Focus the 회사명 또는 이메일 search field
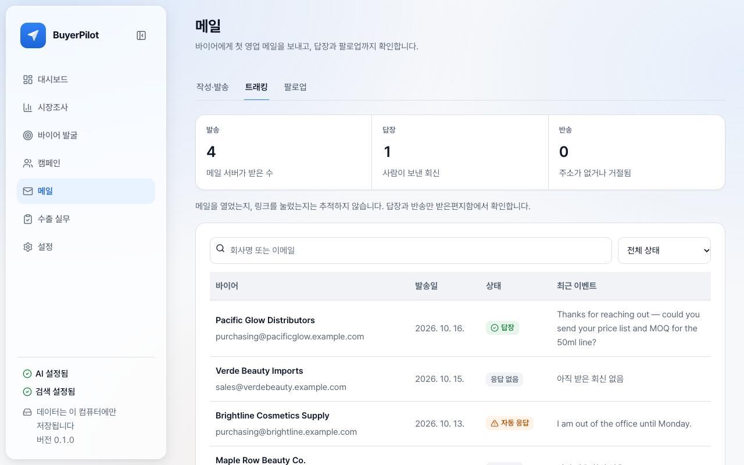Image resolution: width=744 pixels, height=465 pixels. click(x=411, y=251)
